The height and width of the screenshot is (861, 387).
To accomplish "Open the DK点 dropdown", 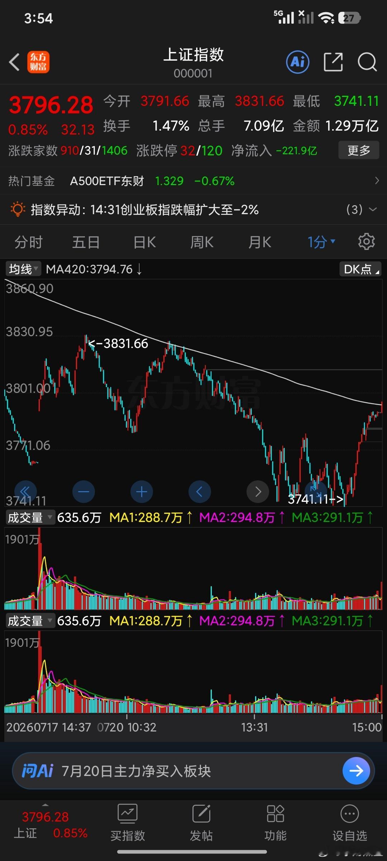I will (360, 269).
